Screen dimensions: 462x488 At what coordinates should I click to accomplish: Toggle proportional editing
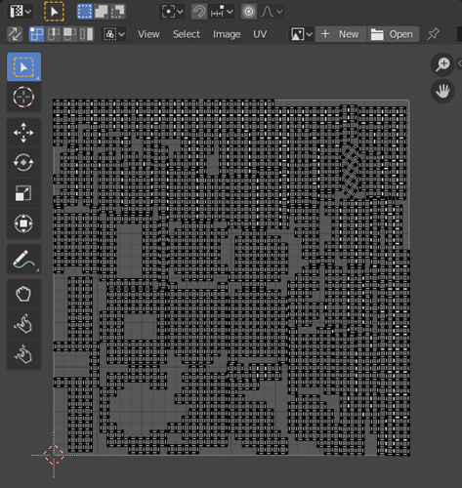[249, 12]
